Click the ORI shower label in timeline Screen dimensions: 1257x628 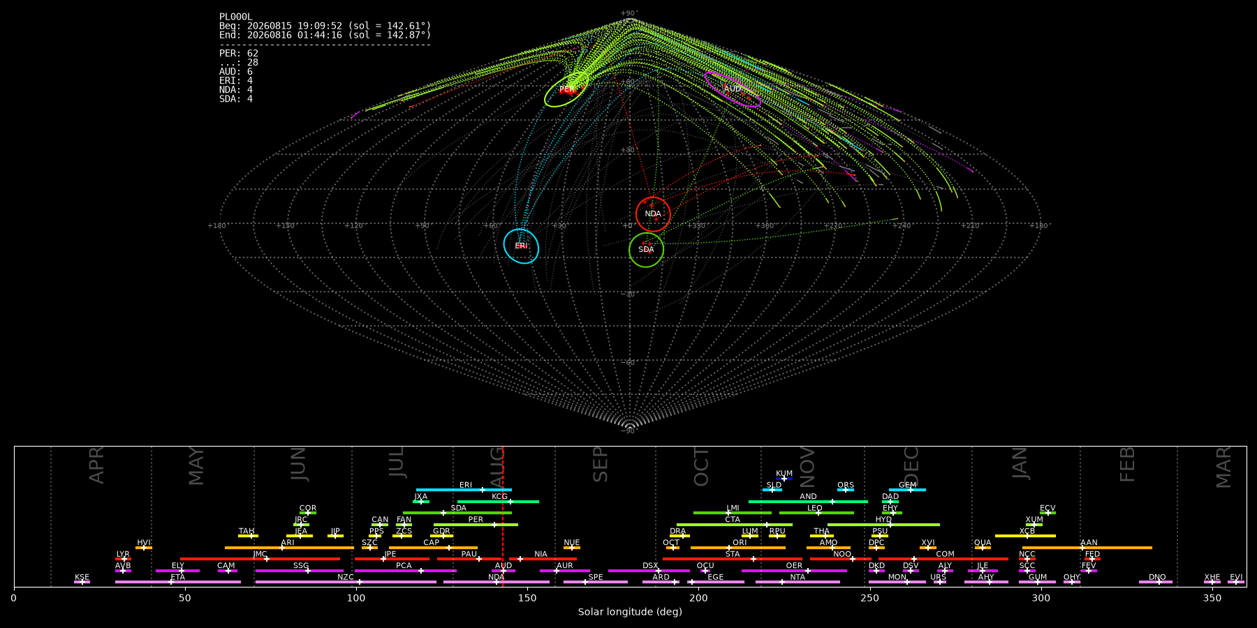tap(740, 542)
